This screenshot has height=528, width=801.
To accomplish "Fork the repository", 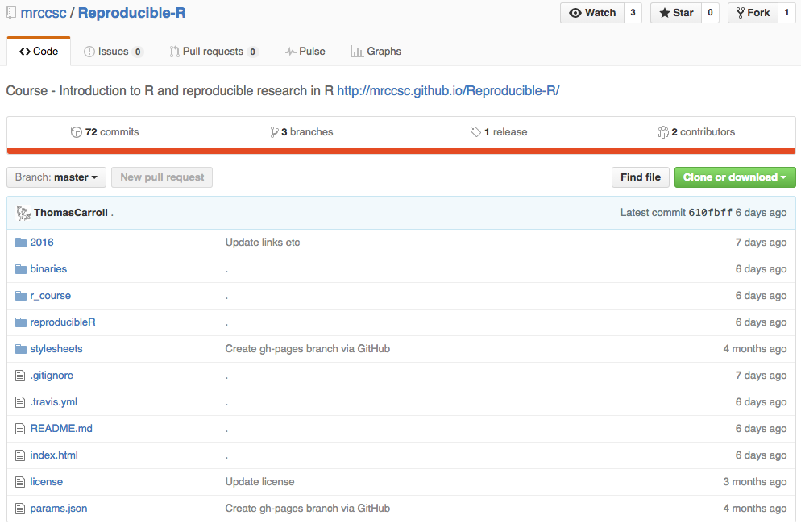I will [753, 13].
